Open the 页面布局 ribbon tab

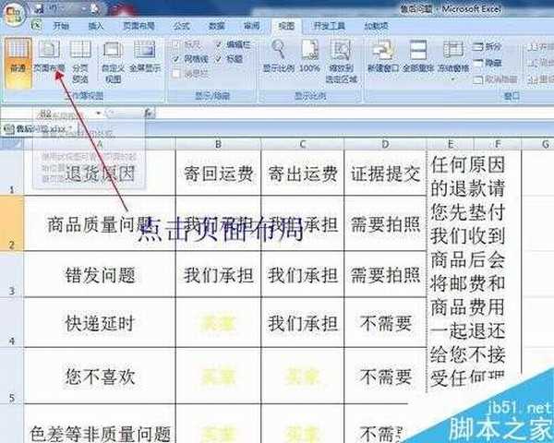pos(138,26)
